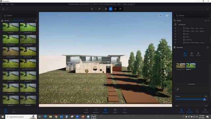Open the Populate tab
Image resolution: width=211 pixels, height=119 pixels.
point(105,111)
